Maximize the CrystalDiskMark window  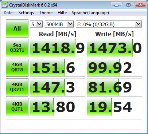(128, 5)
